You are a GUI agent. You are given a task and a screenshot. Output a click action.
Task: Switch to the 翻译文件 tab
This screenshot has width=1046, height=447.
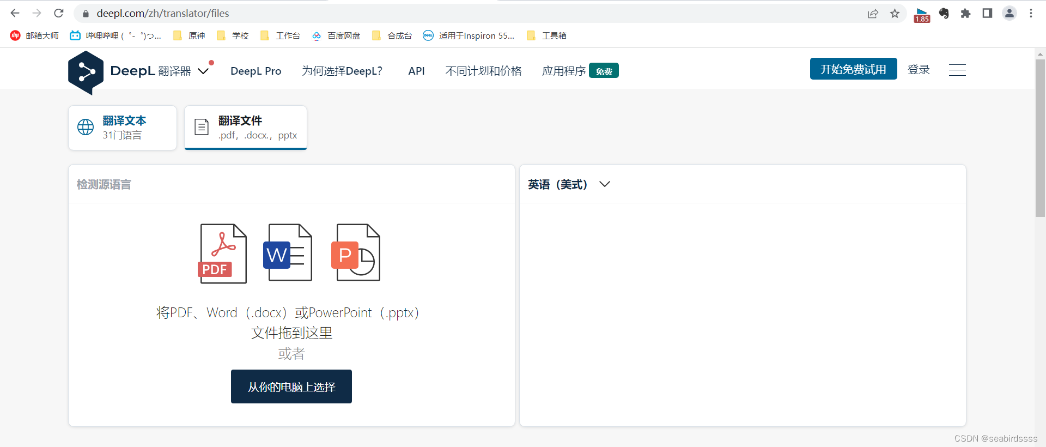(246, 128)
